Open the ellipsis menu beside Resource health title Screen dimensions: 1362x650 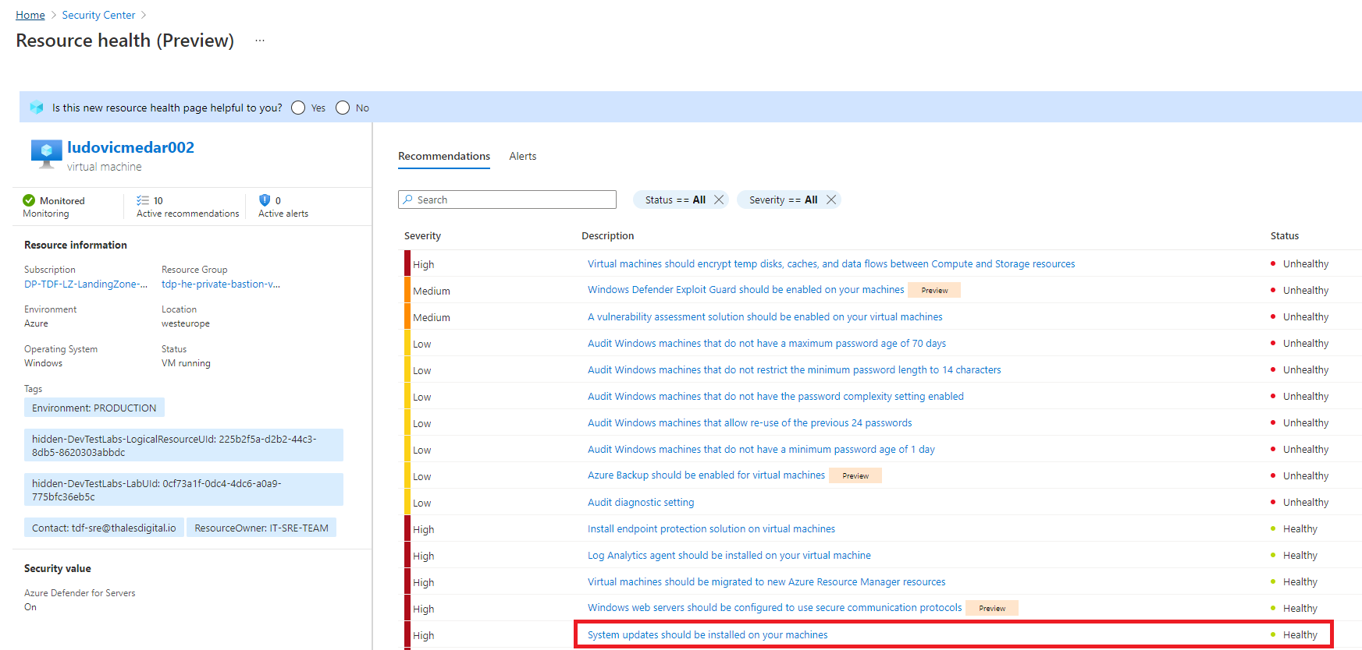(x=260, y=41)
